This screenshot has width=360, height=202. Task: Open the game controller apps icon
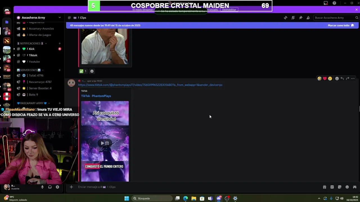pos(355,187)
